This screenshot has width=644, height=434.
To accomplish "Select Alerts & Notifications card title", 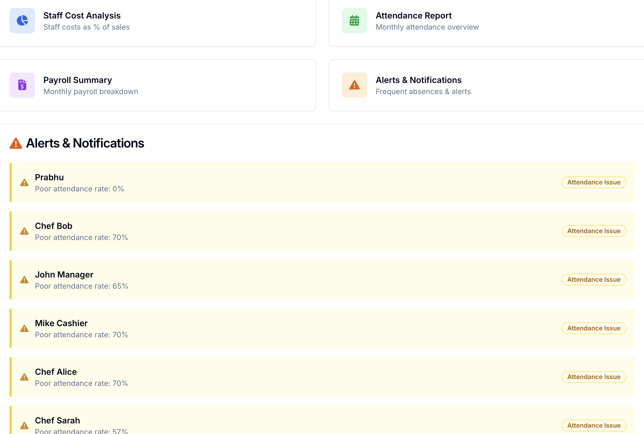I will click(x=418, y=80).
